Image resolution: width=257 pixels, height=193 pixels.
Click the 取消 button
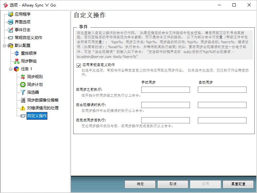pos(173,184)
